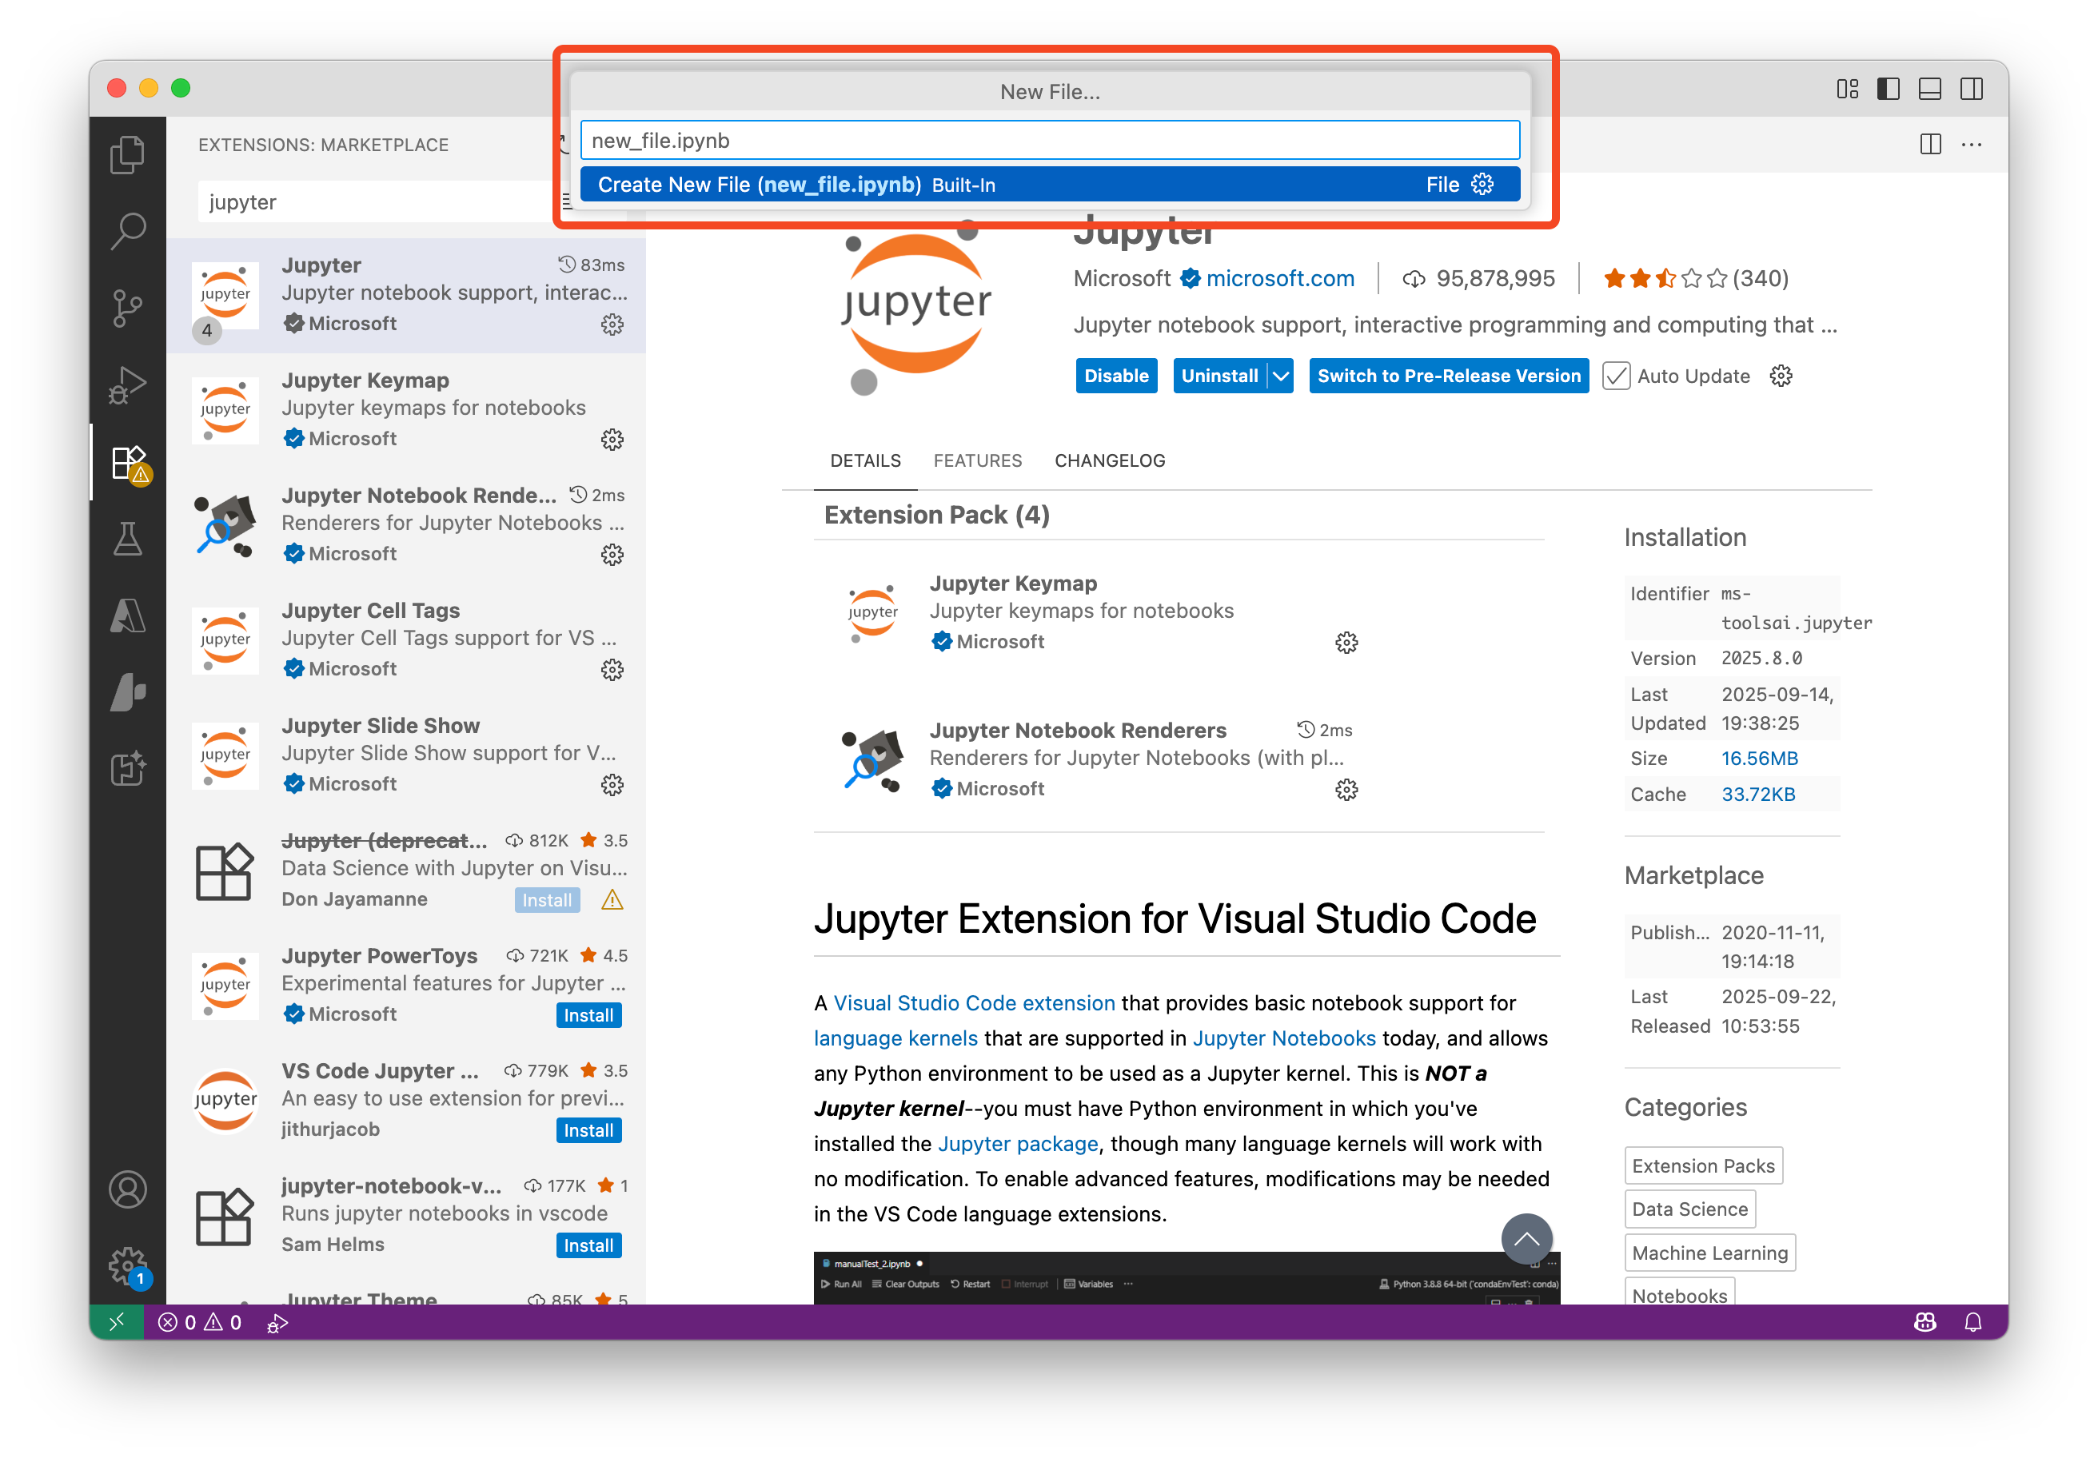Click the Disable button
The width and height of the screenshot is (2098, 1458).
pos(1115,376)
